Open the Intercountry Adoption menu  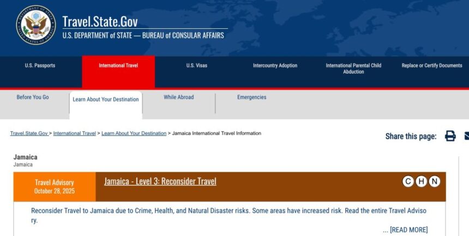click(275, 65)
